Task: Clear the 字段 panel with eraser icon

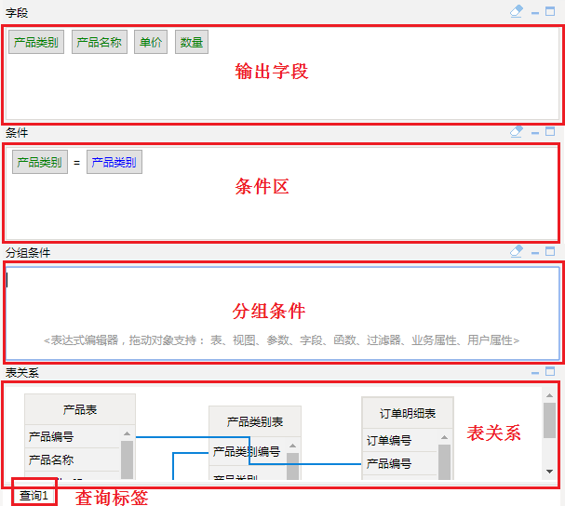Action: (x=517, y=11)
